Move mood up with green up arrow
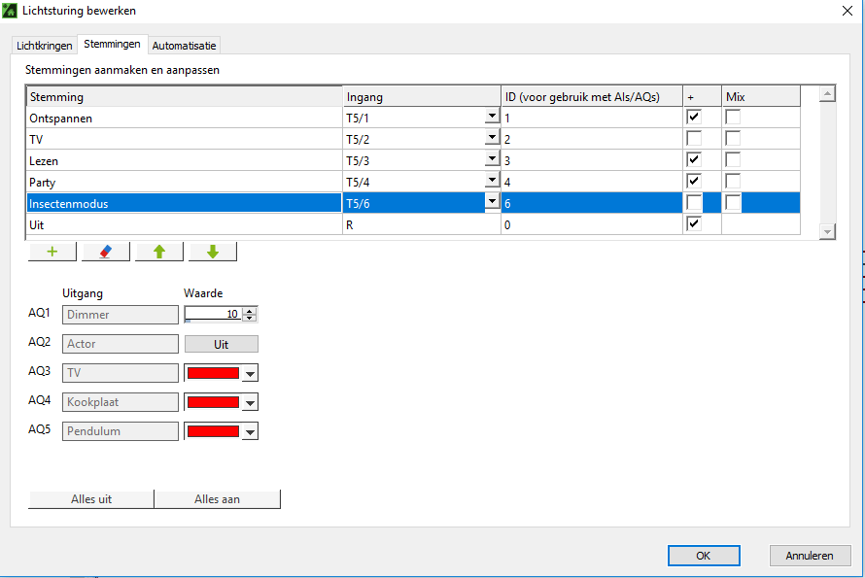Screen dimensions: 865x578 pyautogui.click(x=159, y=252)
